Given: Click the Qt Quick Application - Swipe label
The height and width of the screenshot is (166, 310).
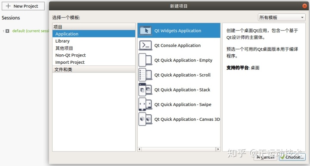Looking at the screenshot, I should (x=183, y=104).
